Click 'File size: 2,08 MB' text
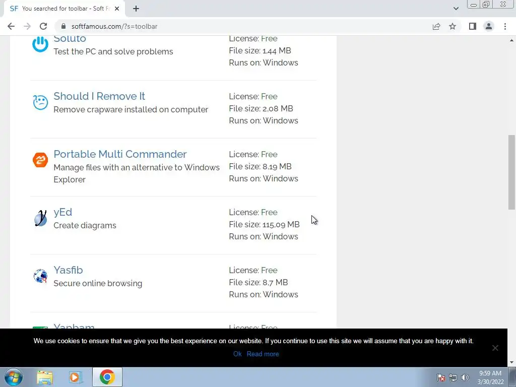 click(x=261, y=109)
